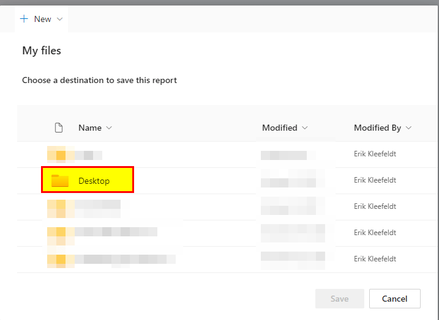Open the Desktop folder name
The width and height of the screenshot is (439, 320).
[x=94, y=181]
